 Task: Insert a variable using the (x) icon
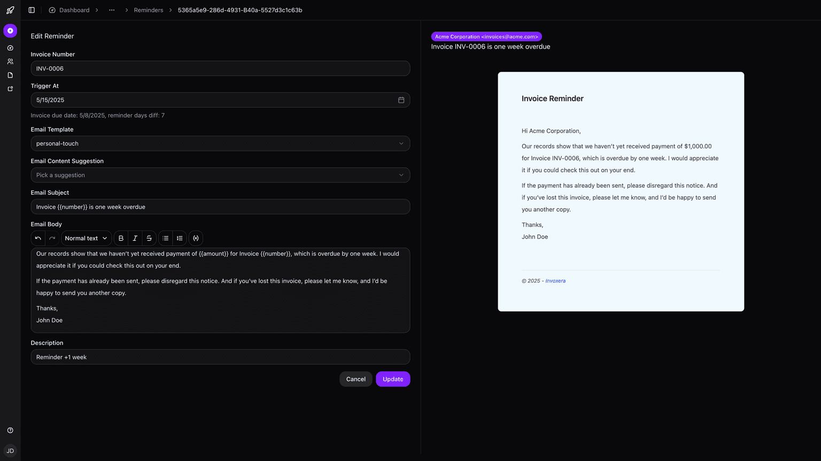pos(196,238)
